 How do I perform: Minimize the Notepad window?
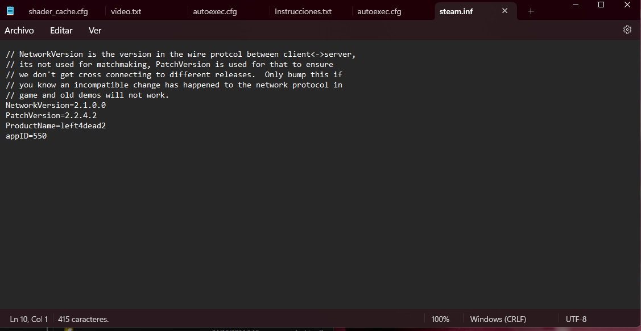click(x=574, y=5)
